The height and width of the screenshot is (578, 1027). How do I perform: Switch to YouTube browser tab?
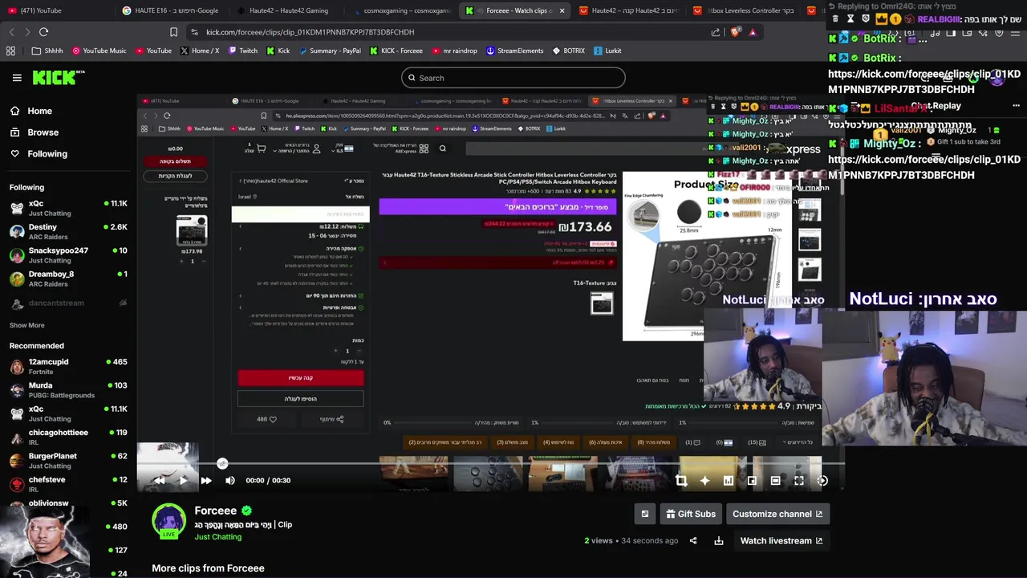tap(58, 10)
